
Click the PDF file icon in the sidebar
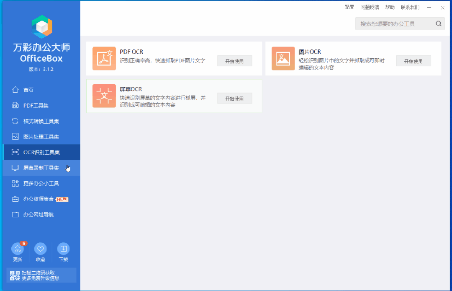tap(15, 105)
